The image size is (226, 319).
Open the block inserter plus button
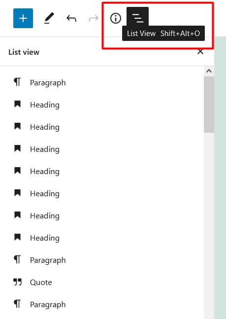coord(23,18)
